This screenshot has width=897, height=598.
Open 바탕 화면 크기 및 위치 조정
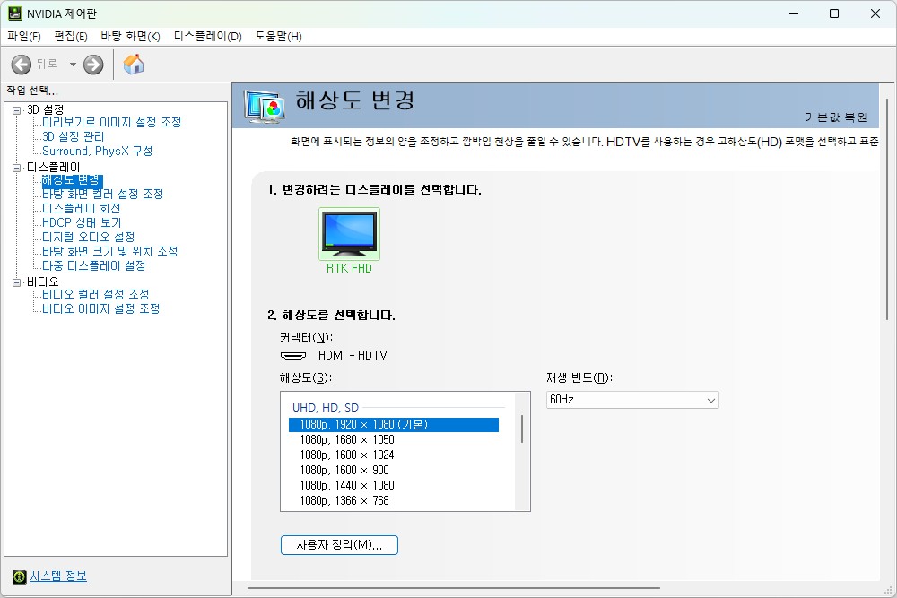[x=109, y=252]
